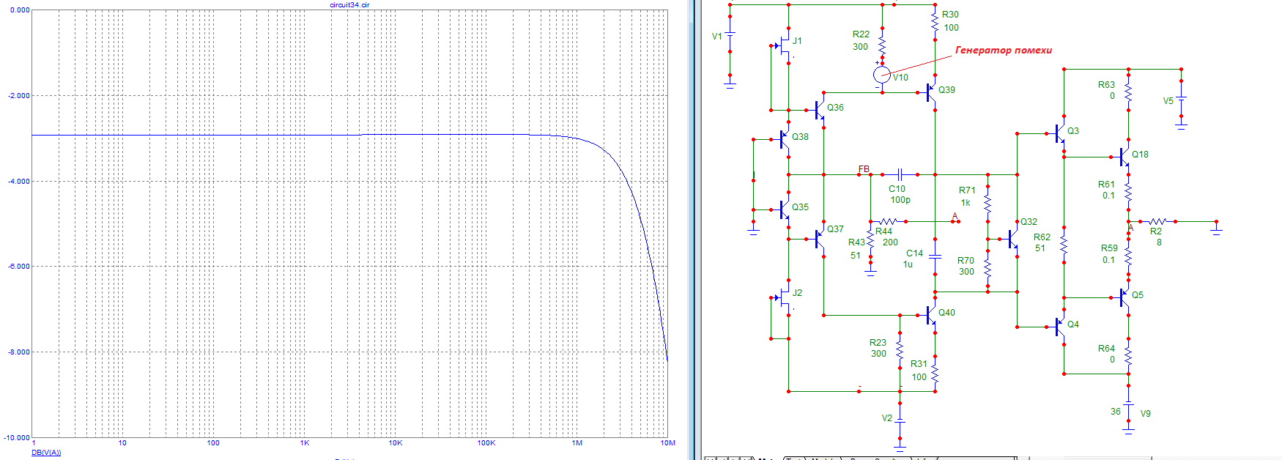Click the DB(V(A)) trace label under the plot
The width and height of the screenshot is (1282, 460).
[x=46, y=453]
